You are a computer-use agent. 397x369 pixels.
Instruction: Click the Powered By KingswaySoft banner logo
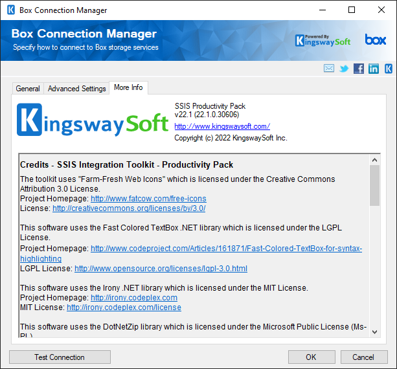(323, 41)
